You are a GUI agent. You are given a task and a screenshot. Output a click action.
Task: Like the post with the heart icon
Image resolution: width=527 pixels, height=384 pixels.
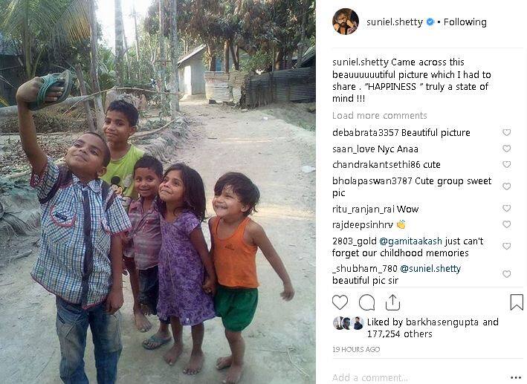340,302
